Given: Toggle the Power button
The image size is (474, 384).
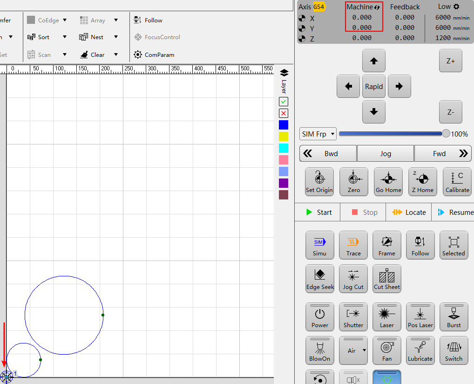Looking at the screenshot, I should (x=319, y=317).
